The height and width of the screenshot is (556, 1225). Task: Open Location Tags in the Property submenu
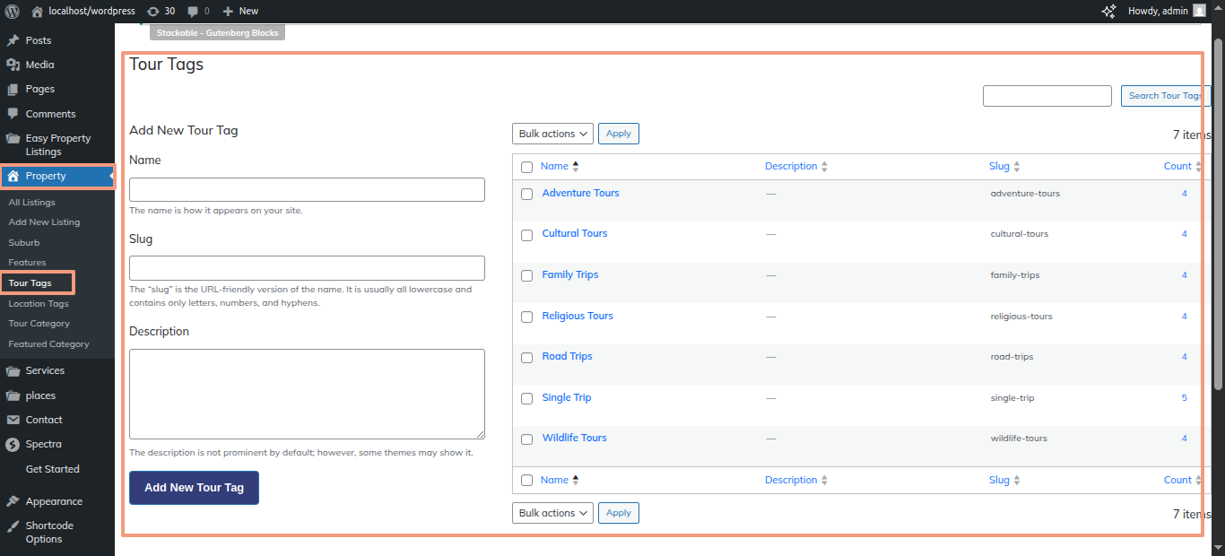coord(39,304)
